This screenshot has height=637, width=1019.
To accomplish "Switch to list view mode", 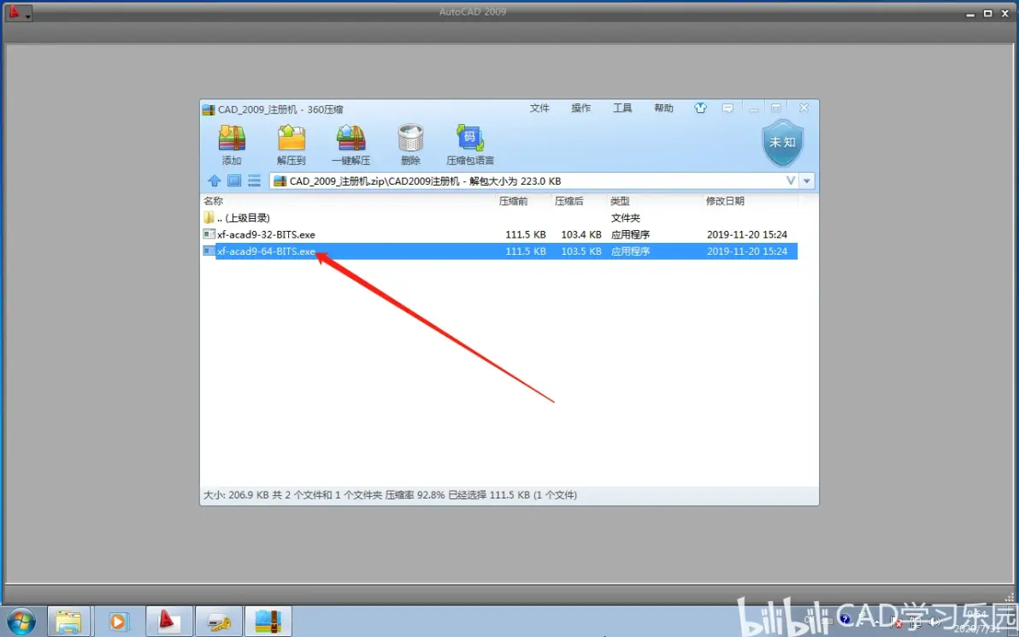I will (x=254, y=180).
